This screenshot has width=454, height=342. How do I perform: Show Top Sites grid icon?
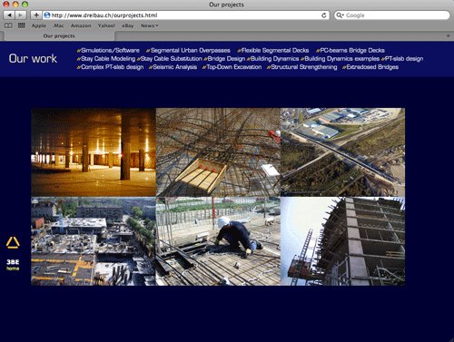[21, 25]
